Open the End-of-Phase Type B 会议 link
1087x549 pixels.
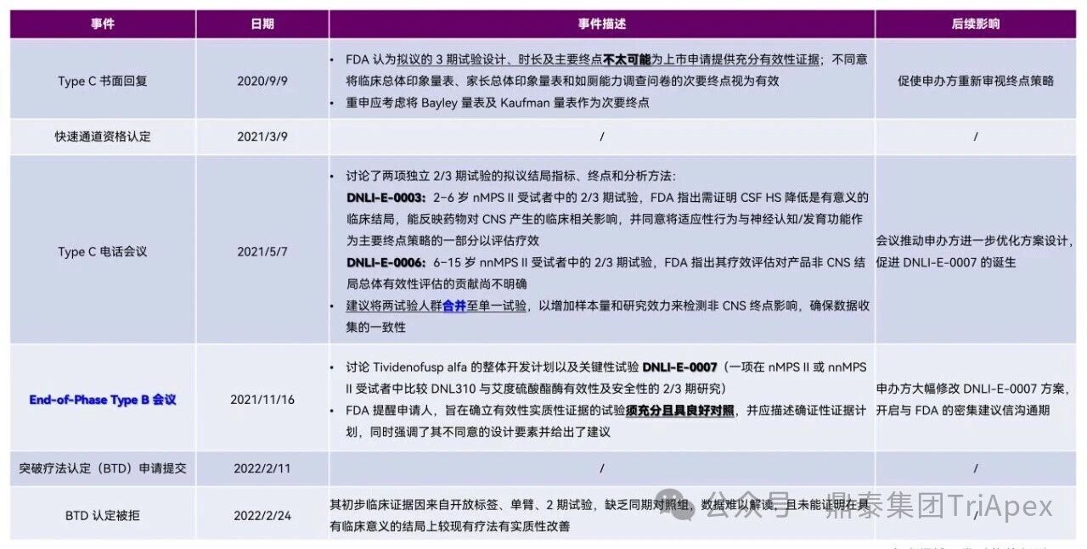(x=103, y=399)
